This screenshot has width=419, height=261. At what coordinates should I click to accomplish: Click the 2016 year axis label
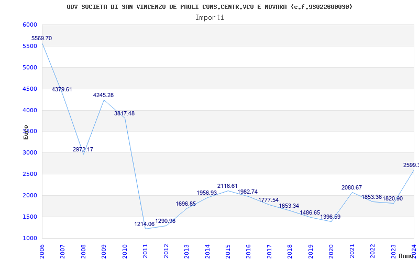coord(248,252)
